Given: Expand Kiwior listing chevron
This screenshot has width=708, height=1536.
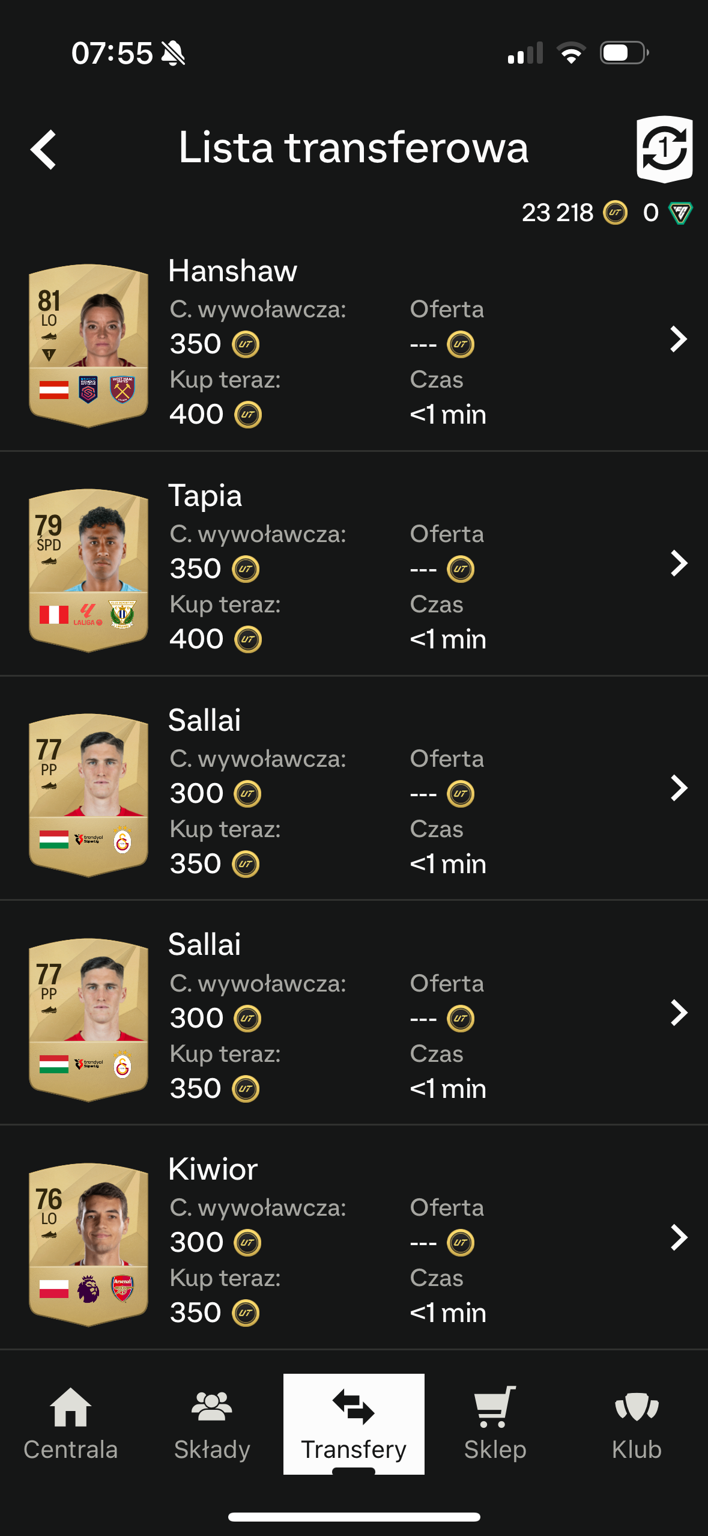Looking at the screenshot, I should (x=679, y=1237).
